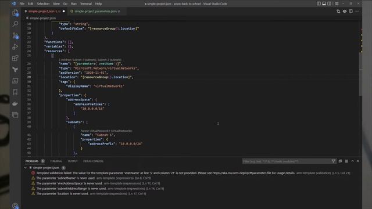Collapse all problems in the panel
Screen dimensions: 372x209
pyautogui.click(x=340, y=161)
